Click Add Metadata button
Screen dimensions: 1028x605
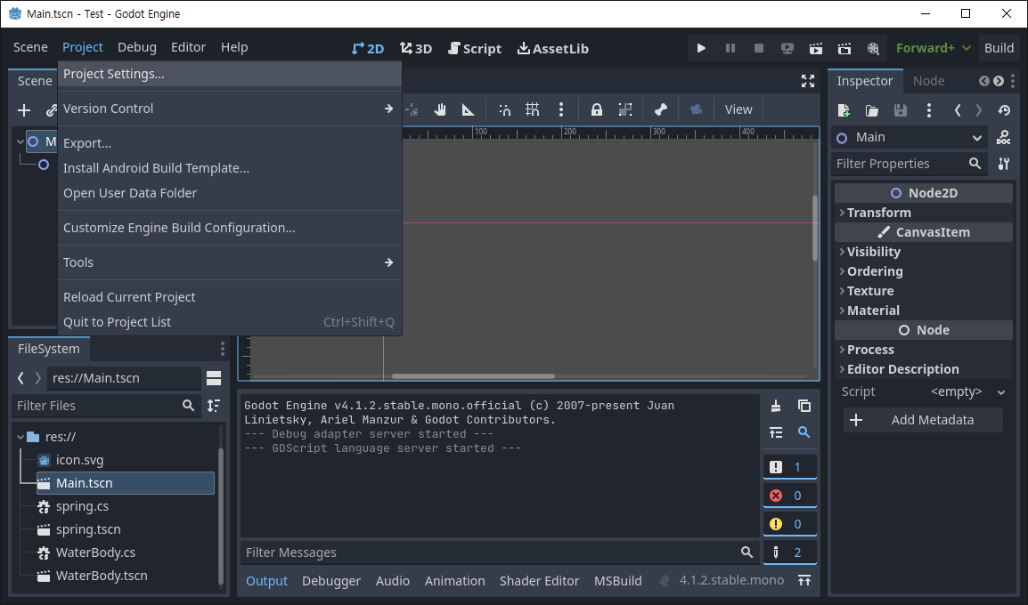(923, 420)
